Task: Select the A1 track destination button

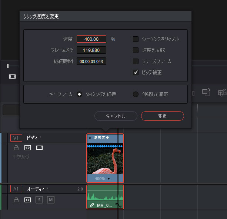Action: pos(16,189)
